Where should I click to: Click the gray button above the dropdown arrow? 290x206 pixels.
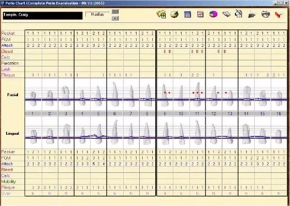coord(115,12)
